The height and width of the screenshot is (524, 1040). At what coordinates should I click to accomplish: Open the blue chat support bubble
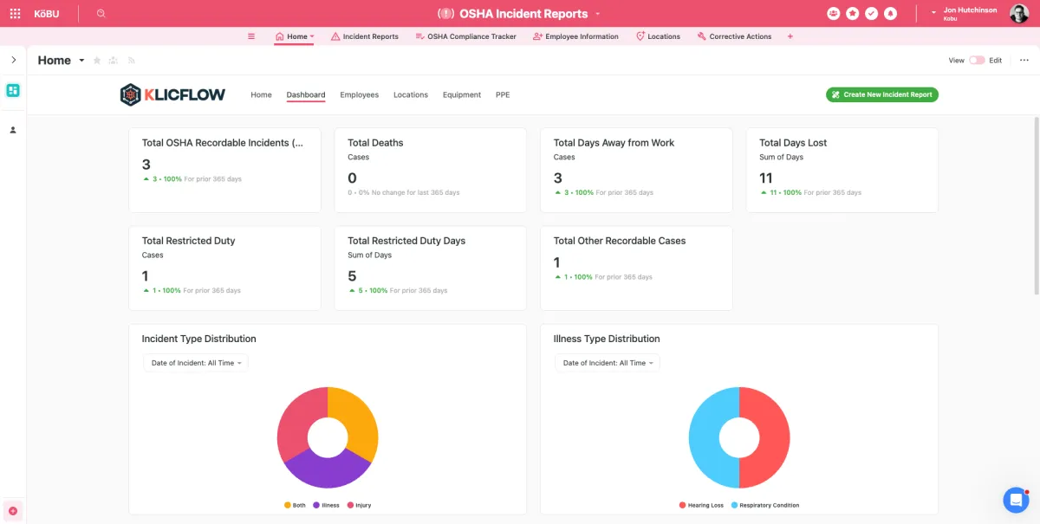click(x=1016, y=500)
